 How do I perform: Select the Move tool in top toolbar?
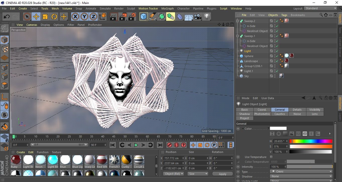click(36, 17)
